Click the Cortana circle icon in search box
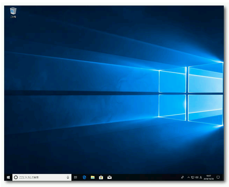 point(16,177)
